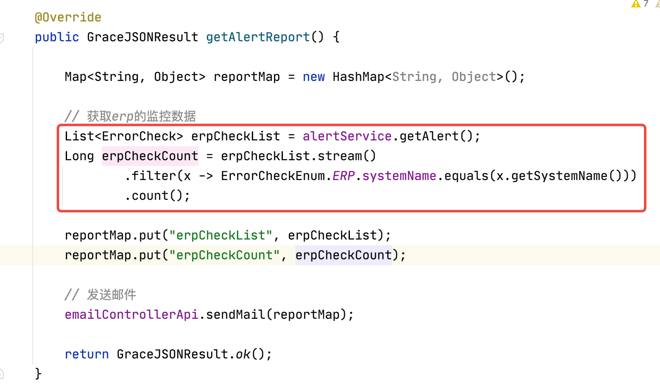Click the @Override annotation
The height and width of the screenshot is (389, 660).
point(68,17)
